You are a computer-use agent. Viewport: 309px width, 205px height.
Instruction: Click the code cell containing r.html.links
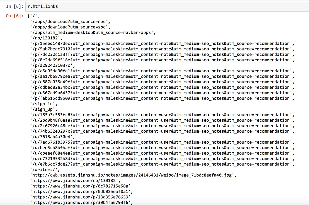[157, 6]
